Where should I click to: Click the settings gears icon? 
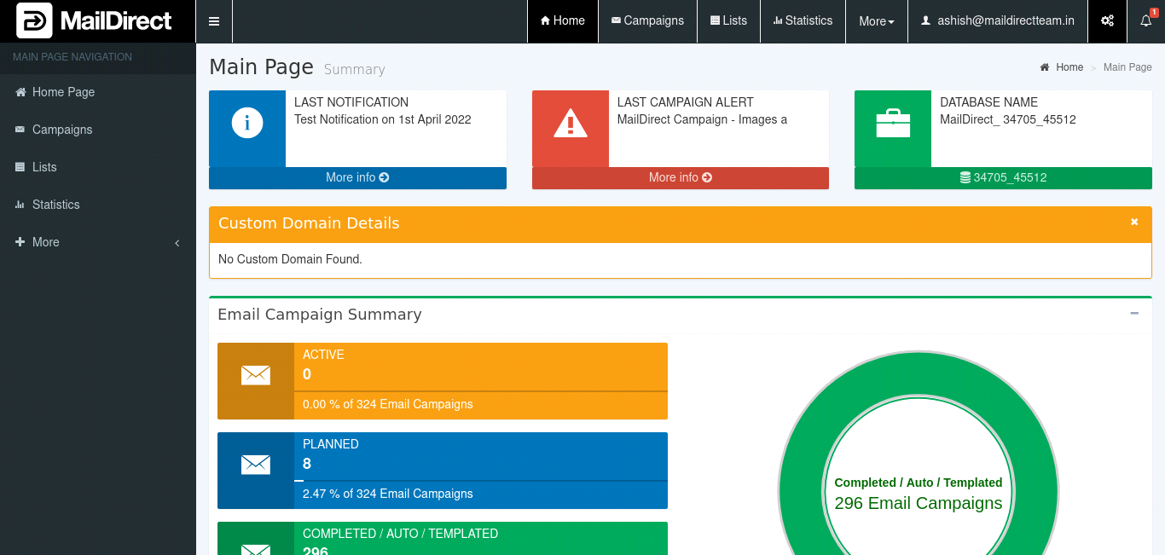pyautogui.click(x=1107, y=21)
